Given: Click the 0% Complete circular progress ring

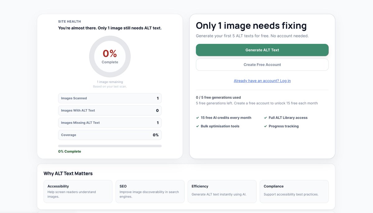Looking at the screenshot, I should pos(110,56).
